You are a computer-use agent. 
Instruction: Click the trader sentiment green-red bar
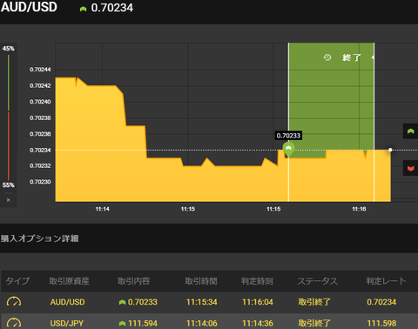(9, 117)
